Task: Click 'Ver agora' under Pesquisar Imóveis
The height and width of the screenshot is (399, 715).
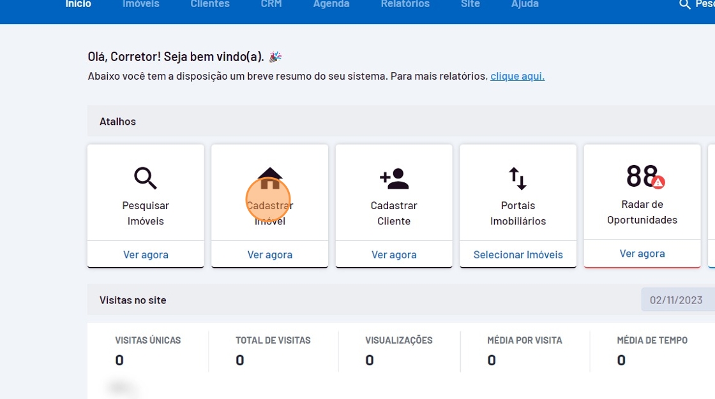Action: 146,255
